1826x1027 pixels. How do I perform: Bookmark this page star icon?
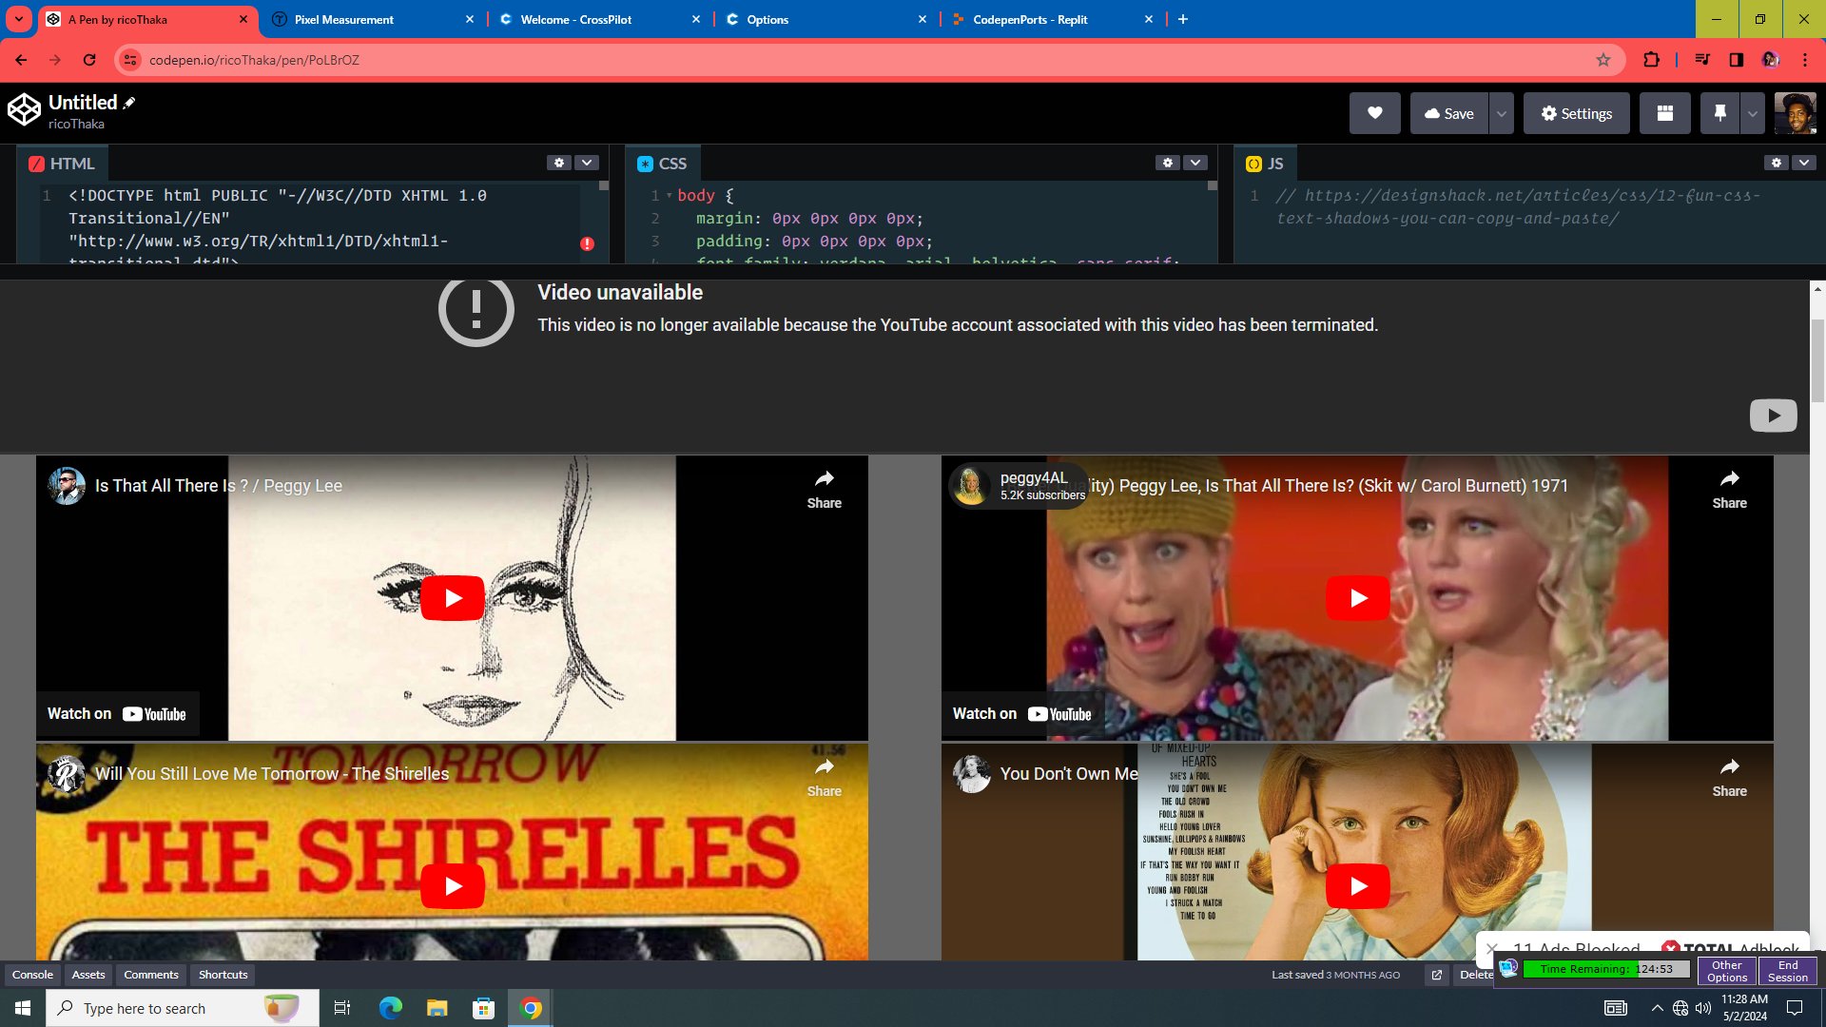1603,60
